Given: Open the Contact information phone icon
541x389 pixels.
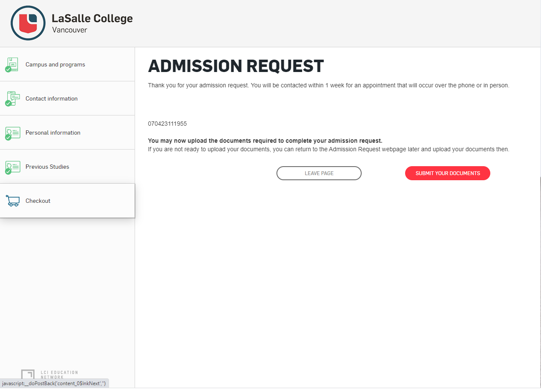Looking at the screenshot, I should 13,98.
